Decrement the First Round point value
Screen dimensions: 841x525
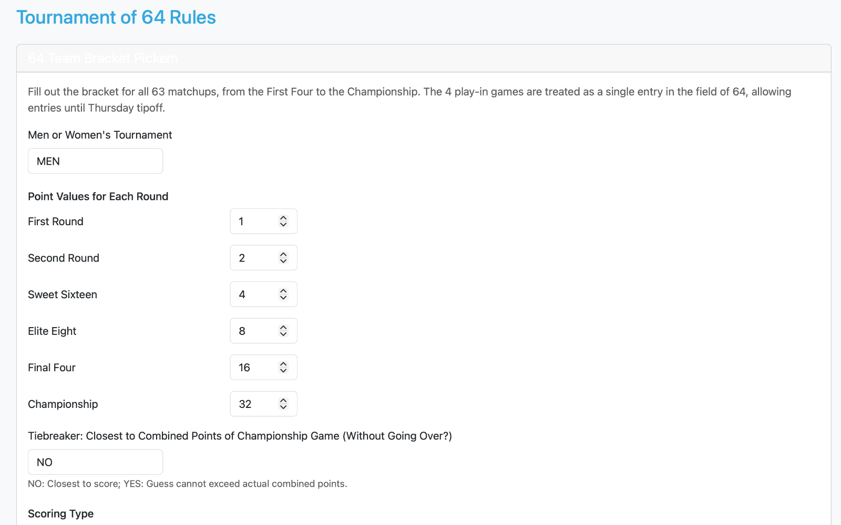point(283,225)
